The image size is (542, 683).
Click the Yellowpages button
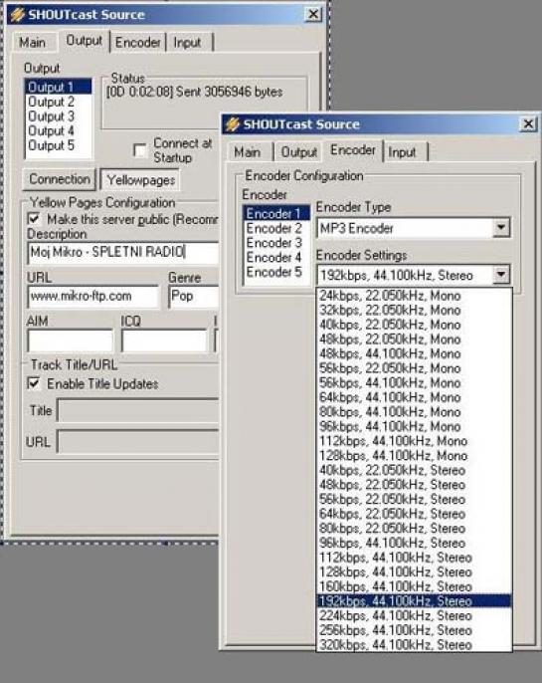(x=140, y=180)
